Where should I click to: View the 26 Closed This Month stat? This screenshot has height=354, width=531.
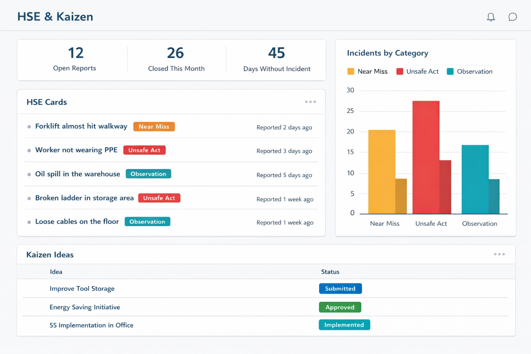pyautogui.click(x=176, y=59)
